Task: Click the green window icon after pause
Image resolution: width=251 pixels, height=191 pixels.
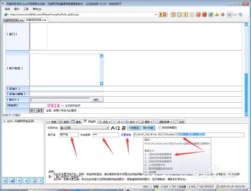Action: coord(34,180)
